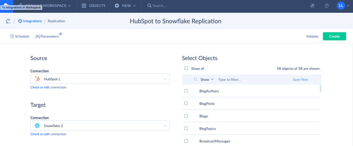Image resolution: width=353 pixels, height=146 pixels.
Task: Select the BlogTopics row text
Action: [208, 129]
